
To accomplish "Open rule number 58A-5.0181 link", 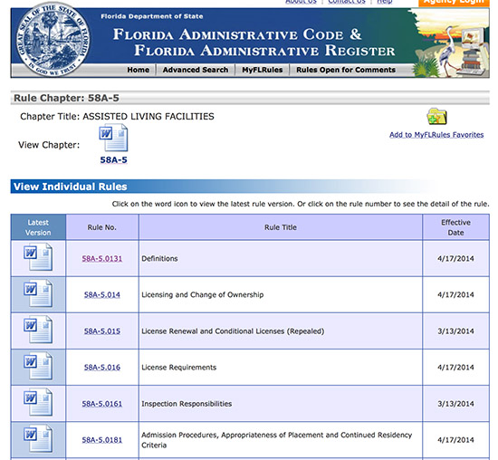I will tap(102, 440).
